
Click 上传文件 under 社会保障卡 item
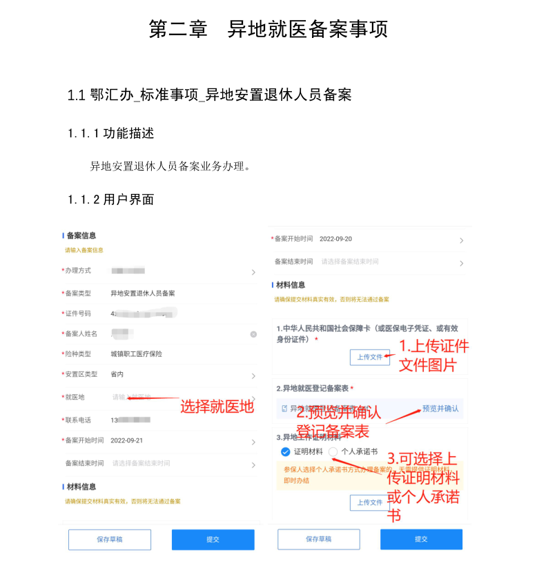point(369,357)
